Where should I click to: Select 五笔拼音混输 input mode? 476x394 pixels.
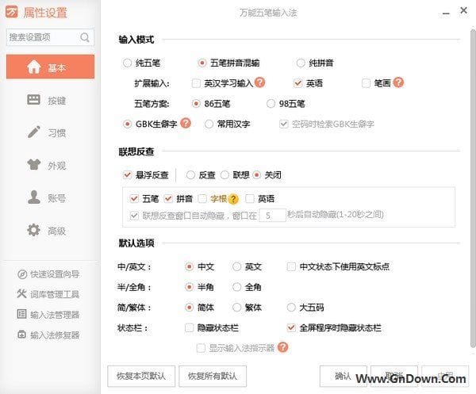(202, 63)
